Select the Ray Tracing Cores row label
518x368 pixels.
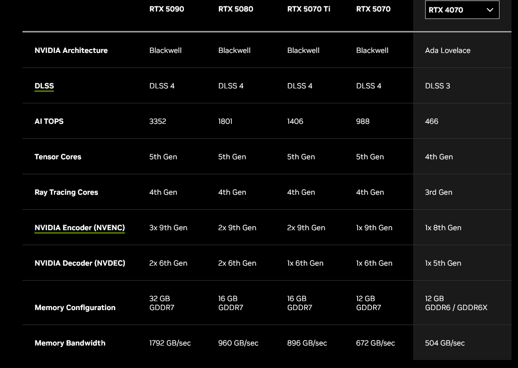(66, 192)
